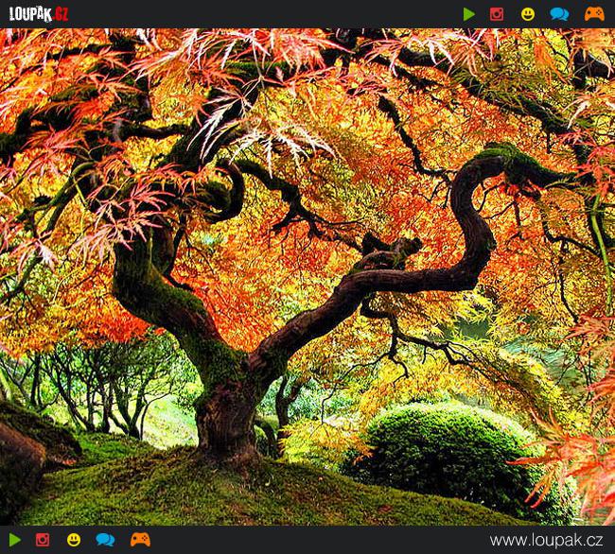
Task: Click the chat bubbles icon in the footer
Action: point(105,540)
